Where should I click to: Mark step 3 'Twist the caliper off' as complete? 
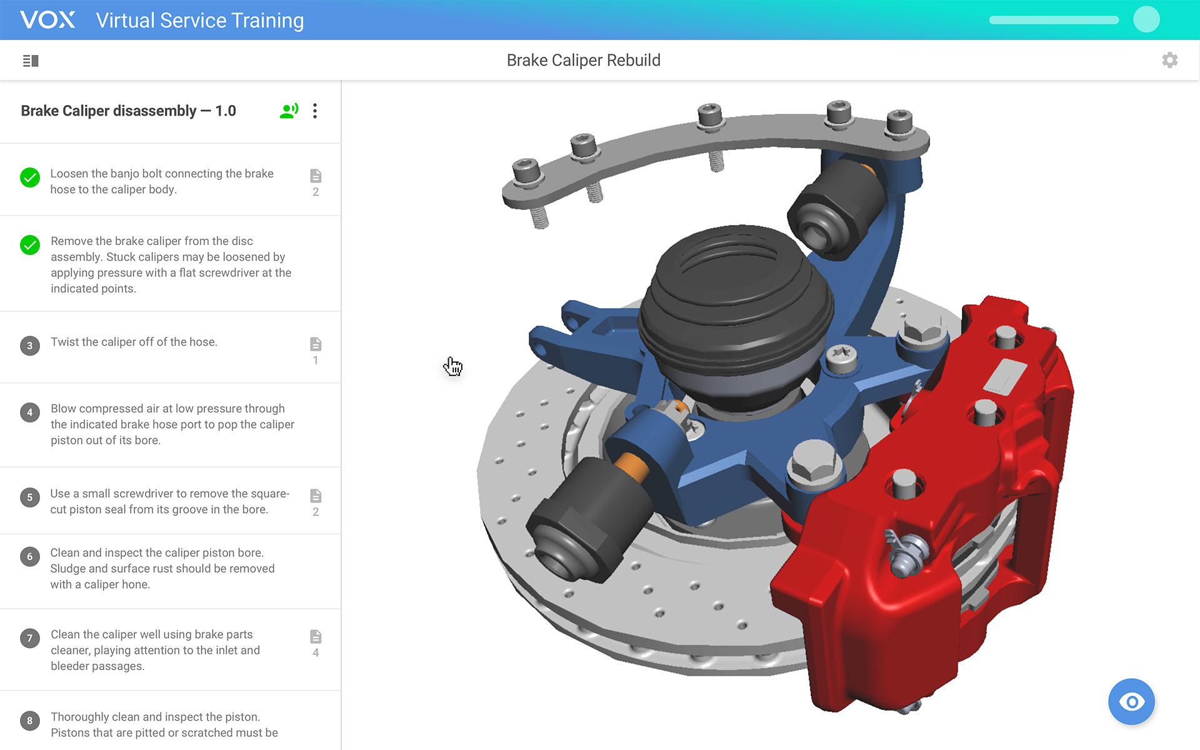click(x=29, y=346)
